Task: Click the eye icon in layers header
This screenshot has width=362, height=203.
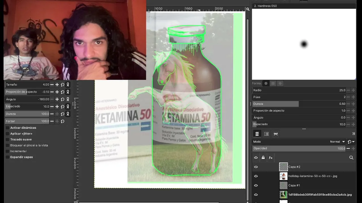Action: 256,158
